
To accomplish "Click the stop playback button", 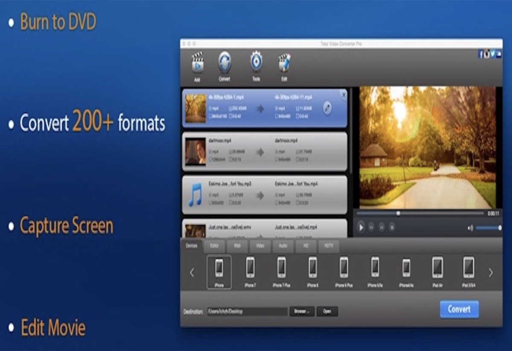I will [392, 227].
